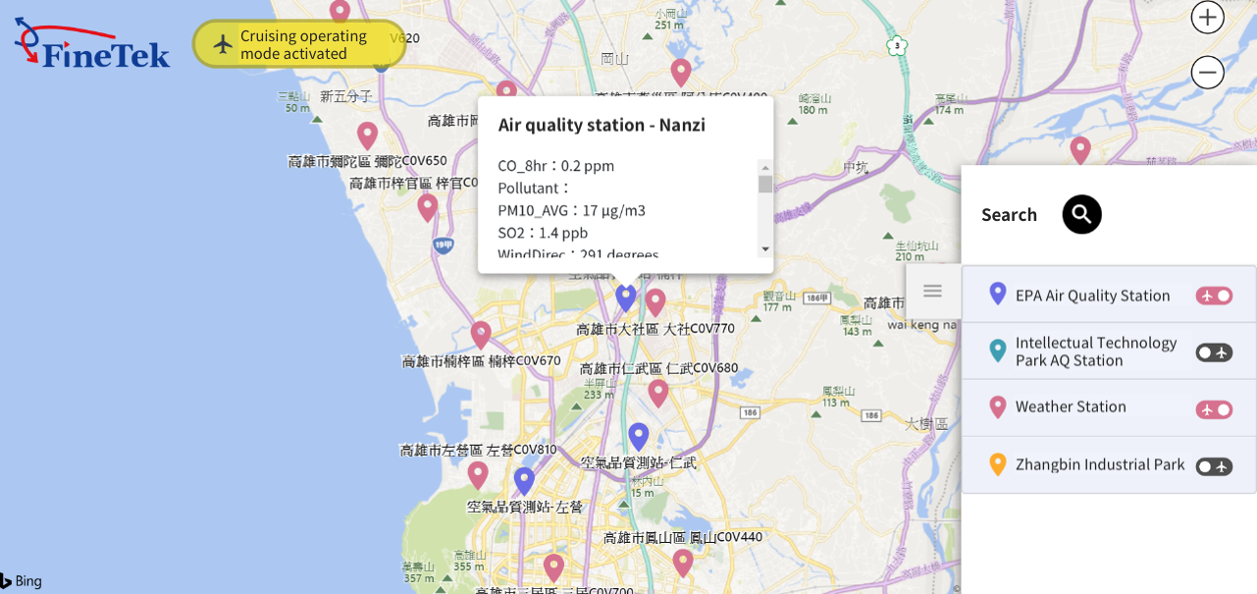Click the pink pin beside Weather Station row

pos(998,407)
